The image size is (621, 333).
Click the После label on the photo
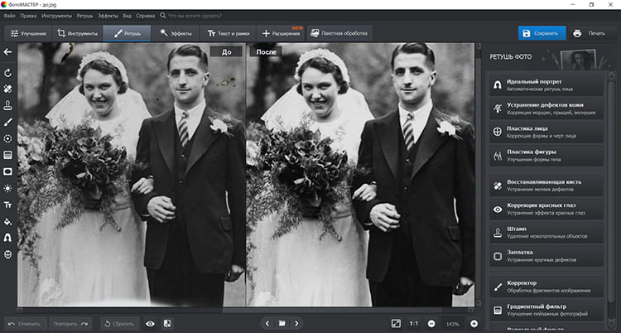click(x=266, y=52)
